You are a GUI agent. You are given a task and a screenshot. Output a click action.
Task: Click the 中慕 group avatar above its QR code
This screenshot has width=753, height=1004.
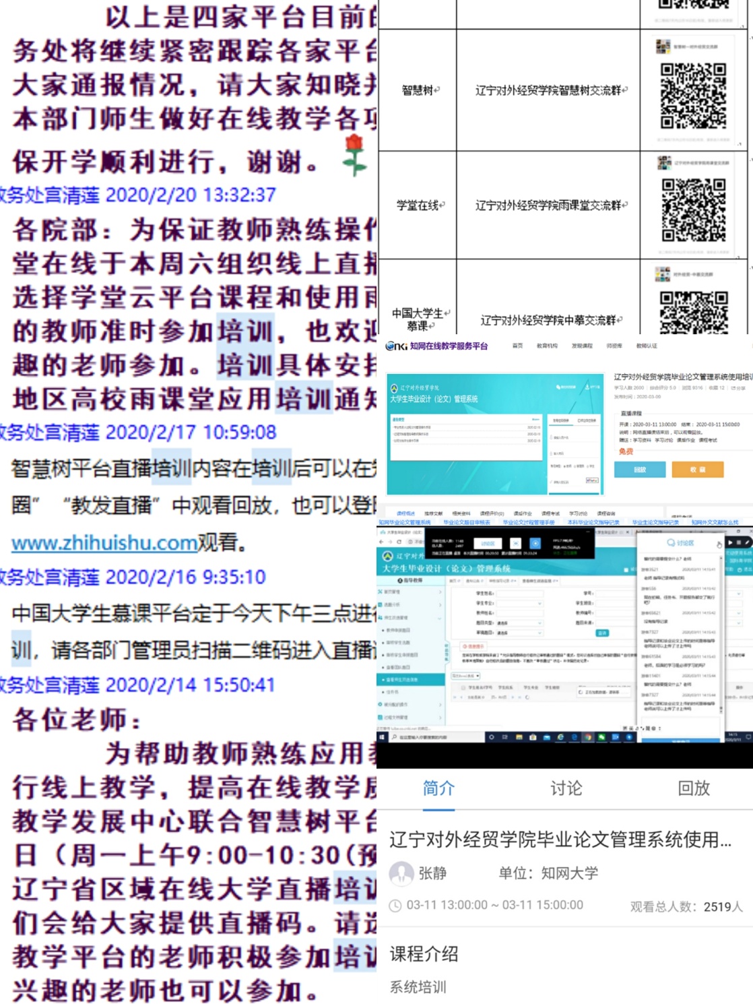tap(663, 274)
